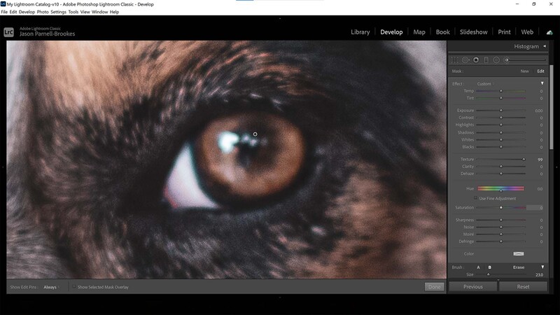Screen dimensions: 560x315
Task: Switch to brush B
Action: pyautogui.click(x=489, y=267)
